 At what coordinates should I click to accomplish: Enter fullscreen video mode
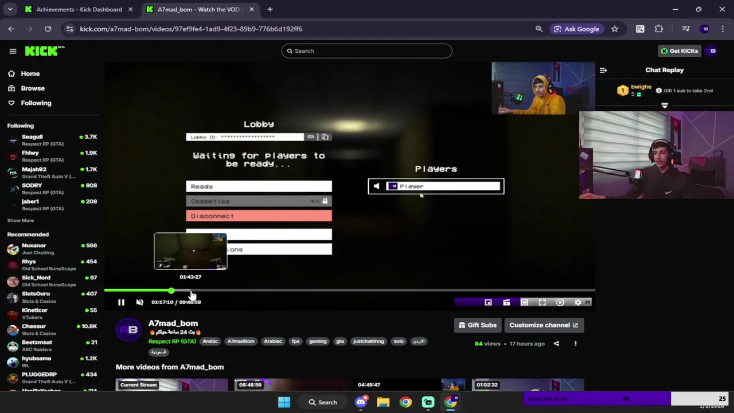[x=542, y=302]
